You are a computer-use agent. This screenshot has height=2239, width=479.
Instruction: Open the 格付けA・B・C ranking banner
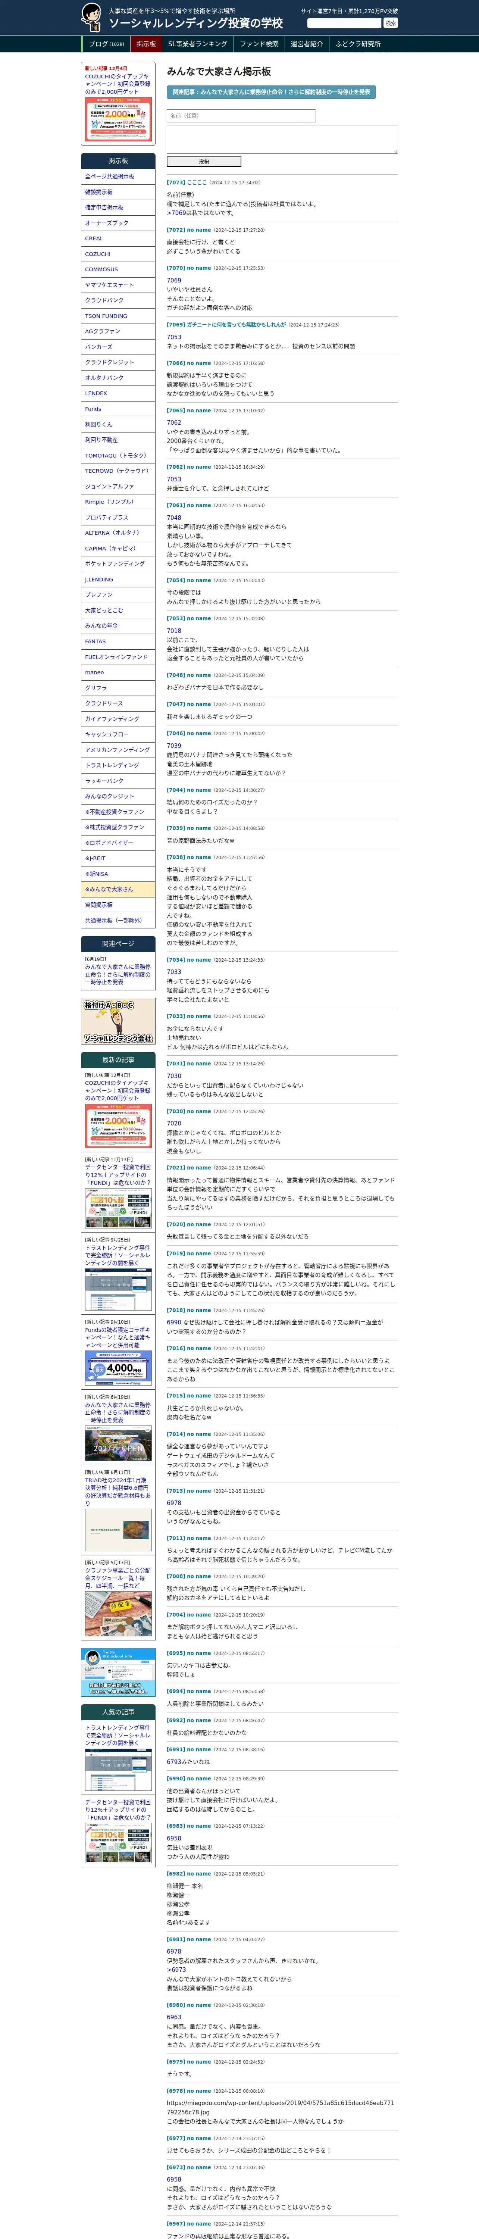(x=118, y=1022)
